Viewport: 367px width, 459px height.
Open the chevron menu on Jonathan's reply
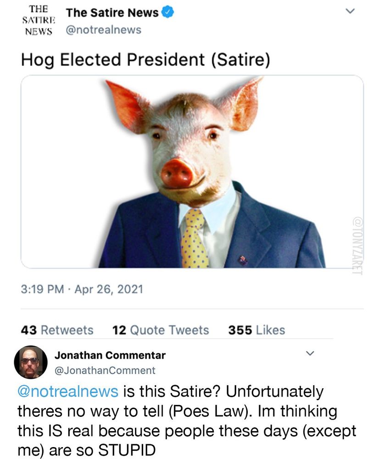click(310, 353)
